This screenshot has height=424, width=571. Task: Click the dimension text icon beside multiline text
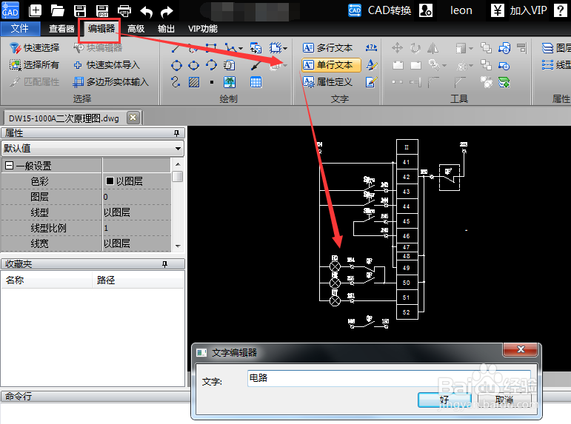click(371, 47)
